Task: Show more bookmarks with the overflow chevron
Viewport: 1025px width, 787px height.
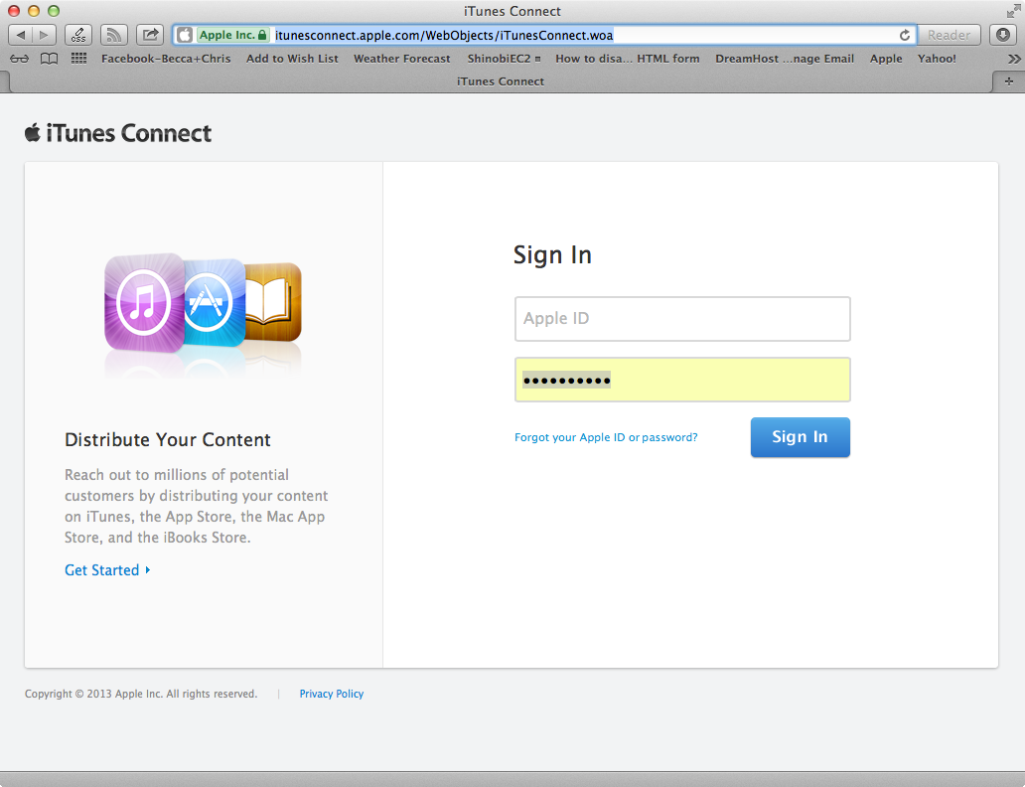Action: coord(1014,59)
